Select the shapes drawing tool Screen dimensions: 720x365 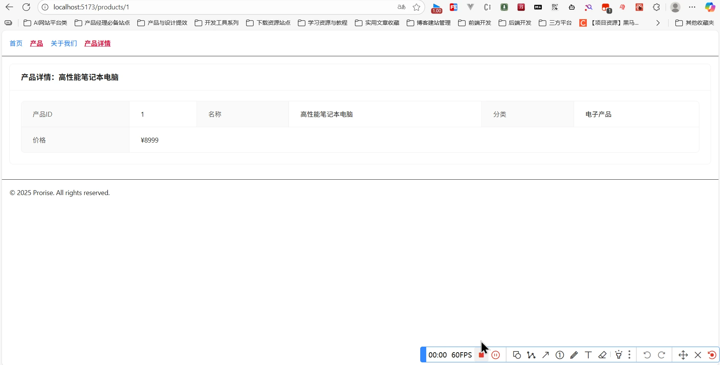pos(517,355)
